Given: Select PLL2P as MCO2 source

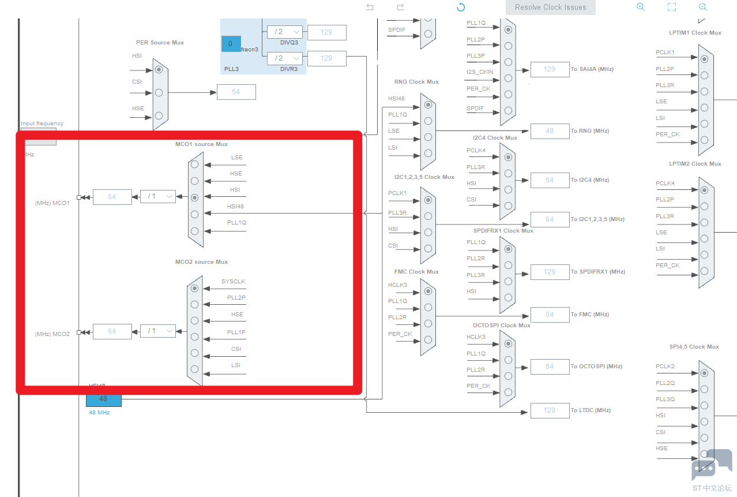Looking at the screenshot, I should (x=194, y=304).
